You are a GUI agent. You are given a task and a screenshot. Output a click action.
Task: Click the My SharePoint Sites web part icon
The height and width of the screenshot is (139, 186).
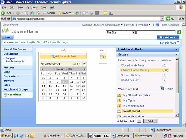tap(119, 95)
